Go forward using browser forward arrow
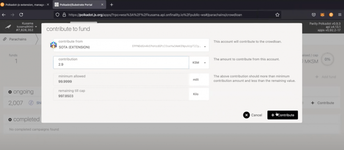 pos(12,15)
